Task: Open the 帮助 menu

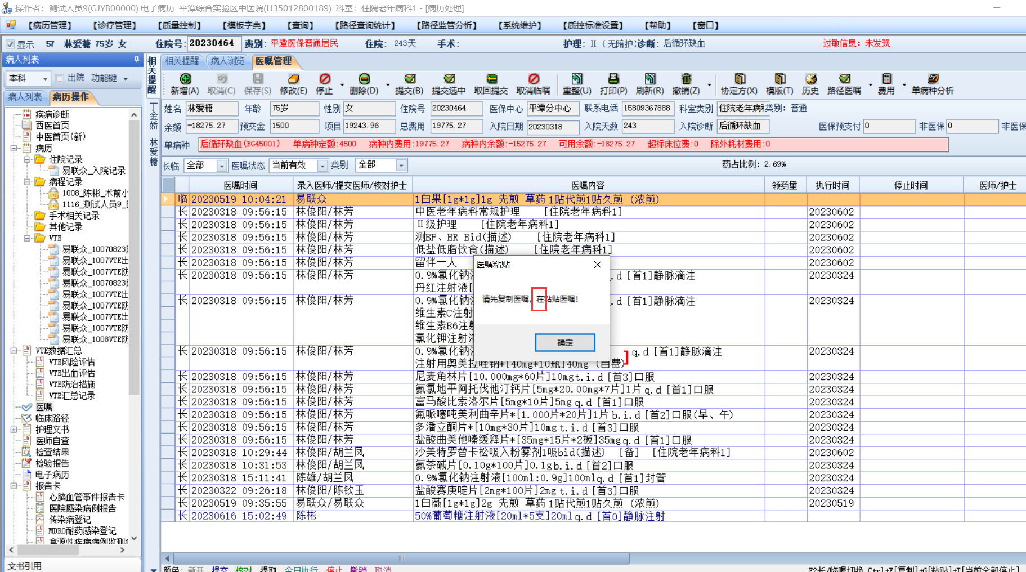Action: 658,25
